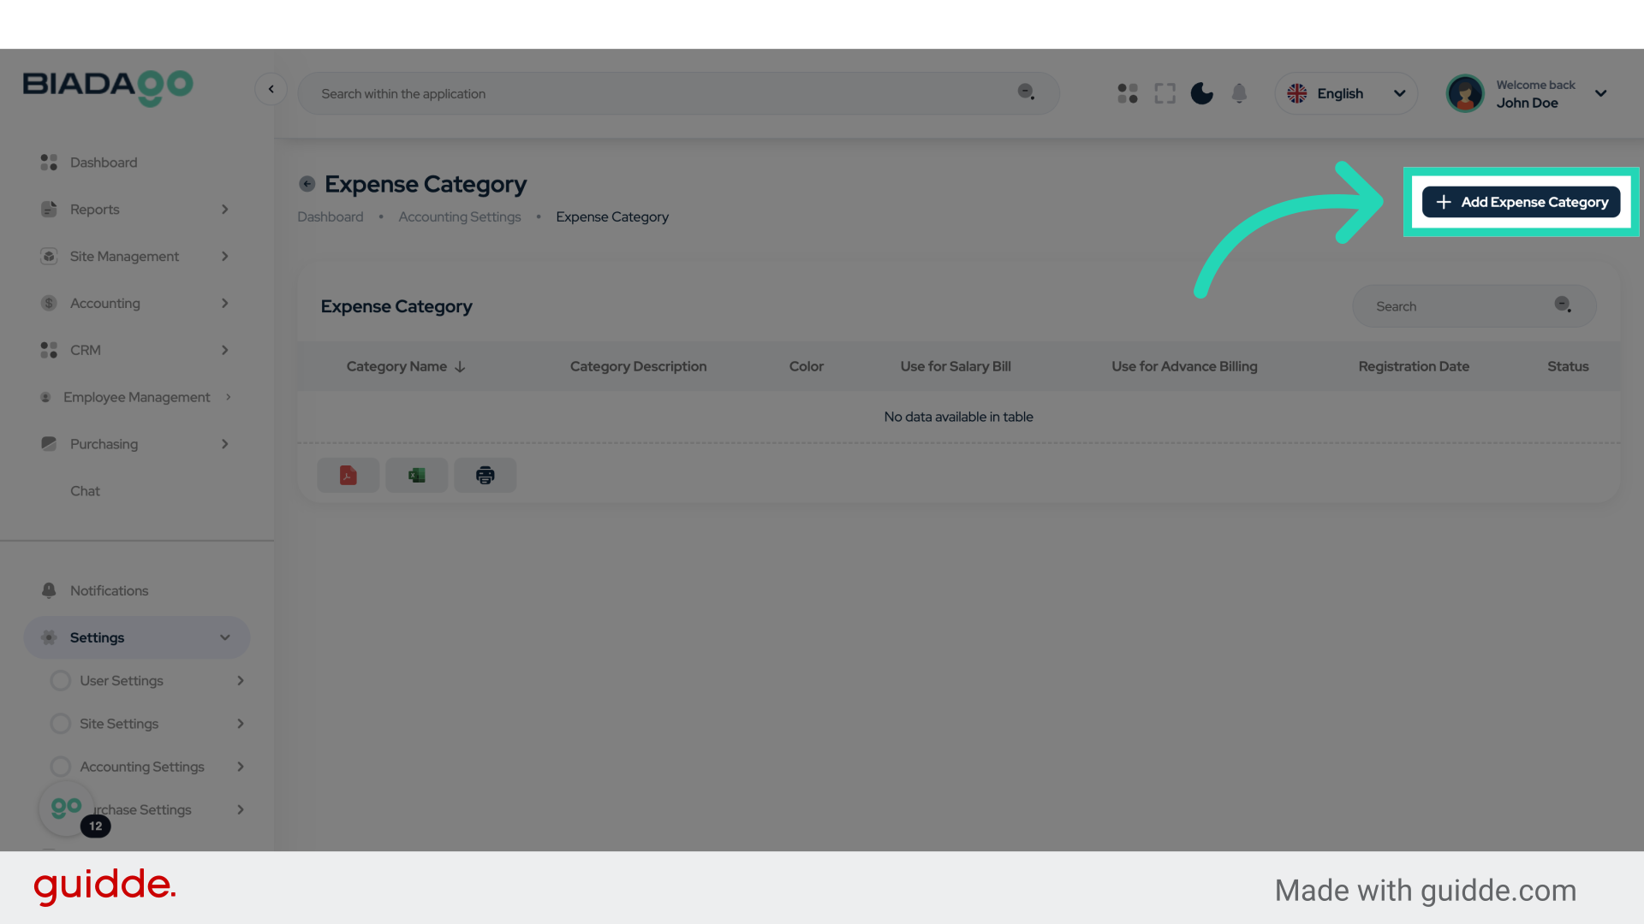Open the Chat section in sidebar
The image size is (1644, 924).
click(x=85, y=490)
